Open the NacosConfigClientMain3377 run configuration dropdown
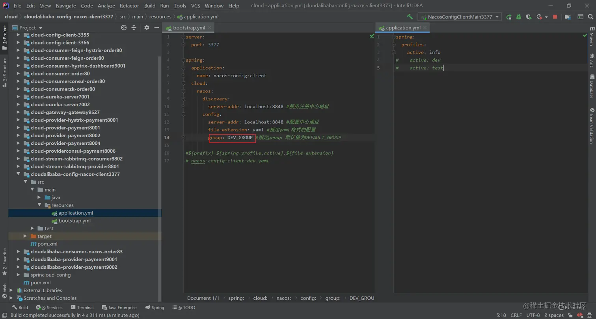The height and width of the screenshot is (319, 596). click(x=459, y=17)
